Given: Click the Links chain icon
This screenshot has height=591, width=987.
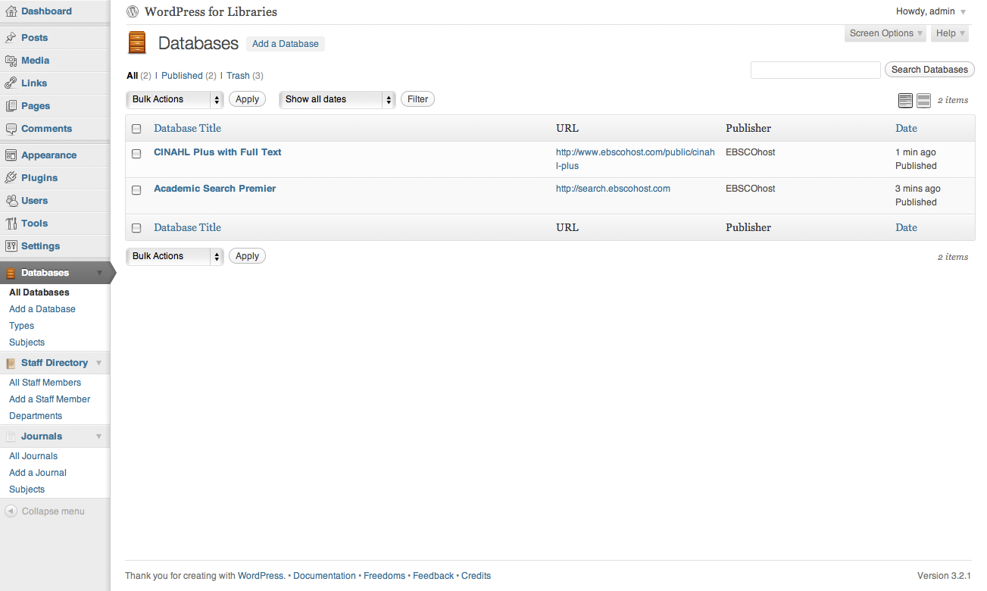Looking at the screenshot, I should pos(11,83).
